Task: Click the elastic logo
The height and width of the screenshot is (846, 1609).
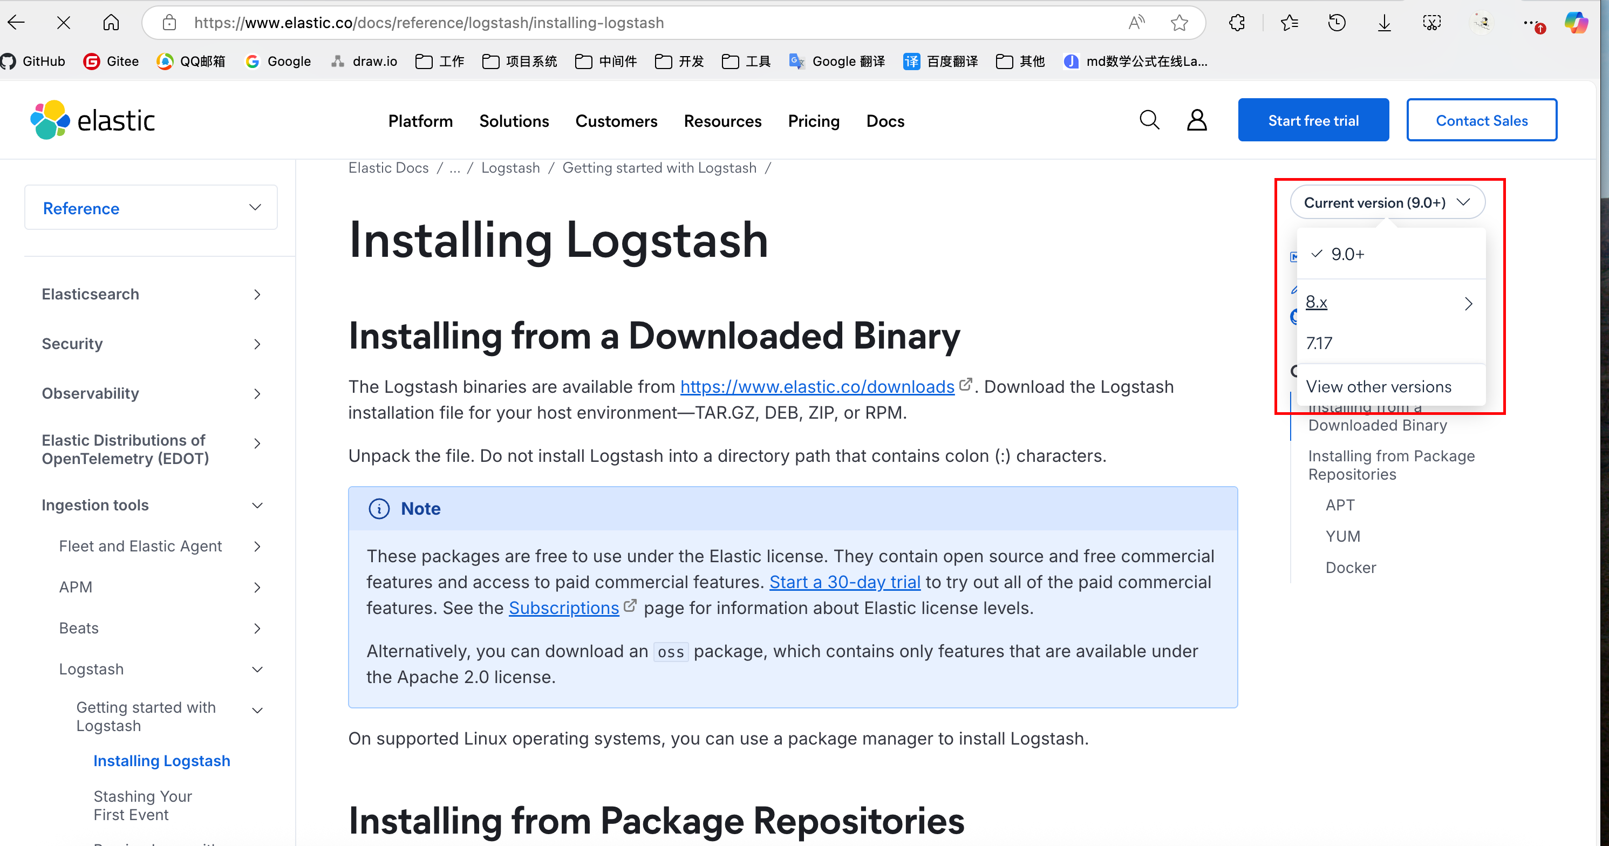Action: [x=92, y=120]
